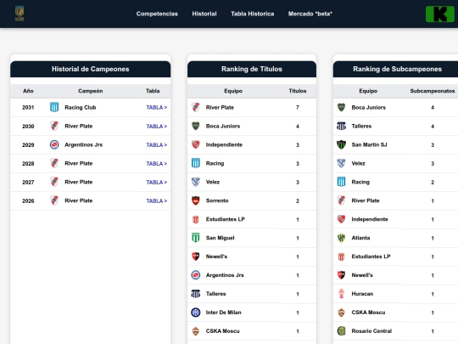
Task: Select Huracan team name
Action: tap(362, 294)
